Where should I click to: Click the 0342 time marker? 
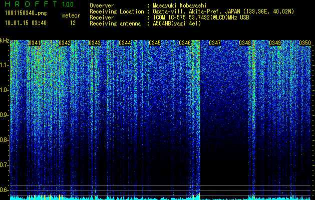65,43
